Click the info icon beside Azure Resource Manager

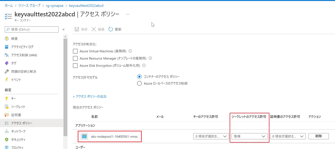[151, 58]
